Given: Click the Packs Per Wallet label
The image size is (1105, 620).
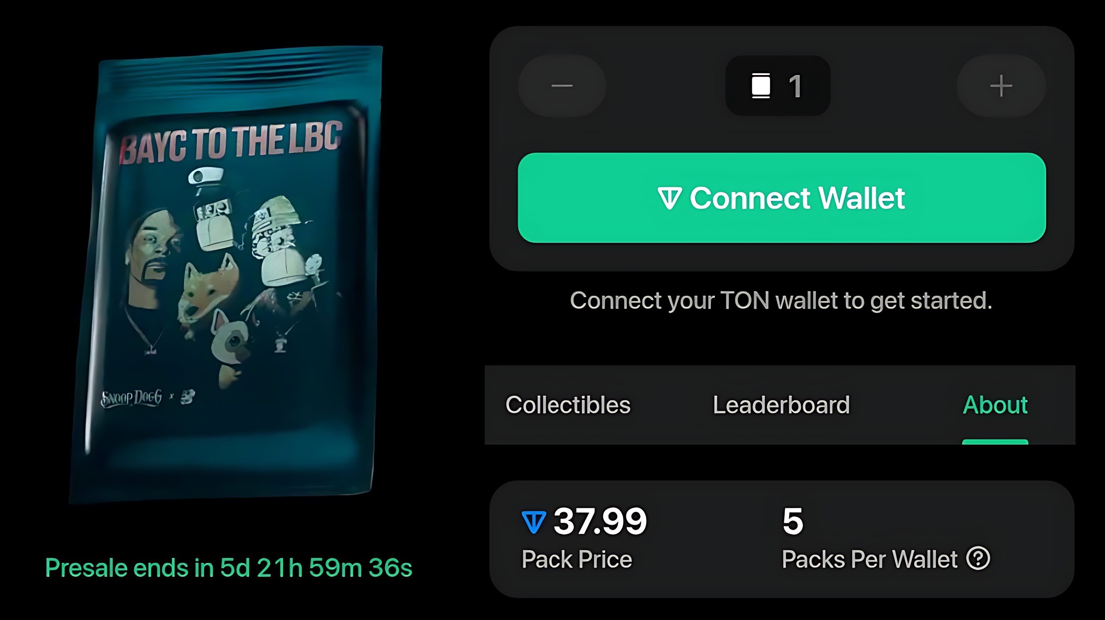Looking at the screenshot, I should coord(870,559).
